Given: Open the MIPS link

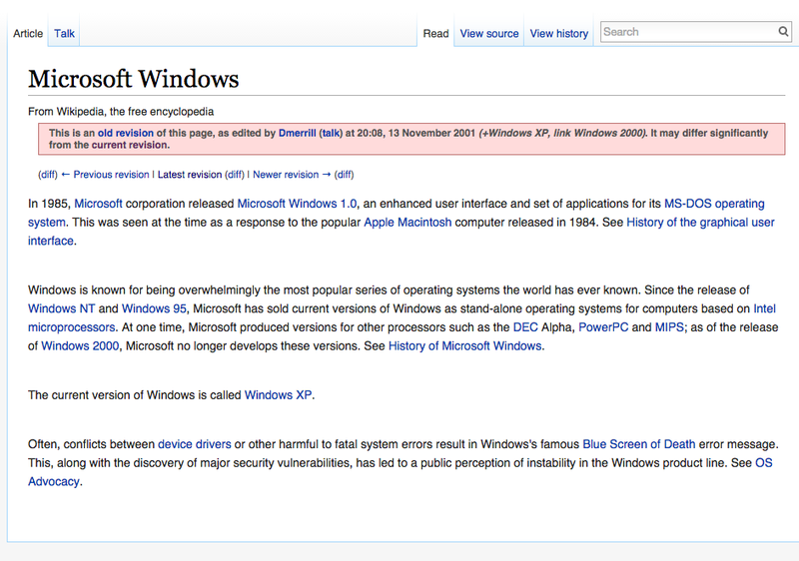Looking at the screenshot, I should point(669,327).
